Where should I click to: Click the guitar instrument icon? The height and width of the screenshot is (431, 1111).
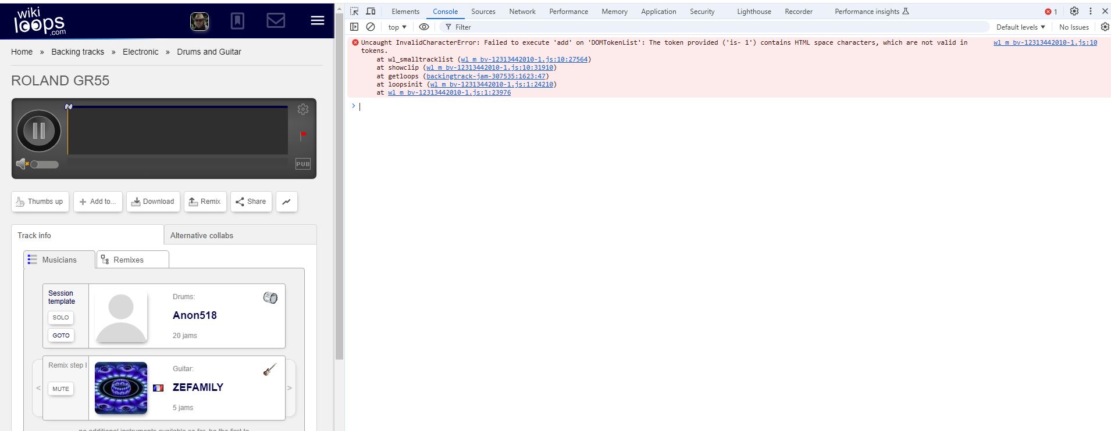pyautogui.click(x=270, y=369)
